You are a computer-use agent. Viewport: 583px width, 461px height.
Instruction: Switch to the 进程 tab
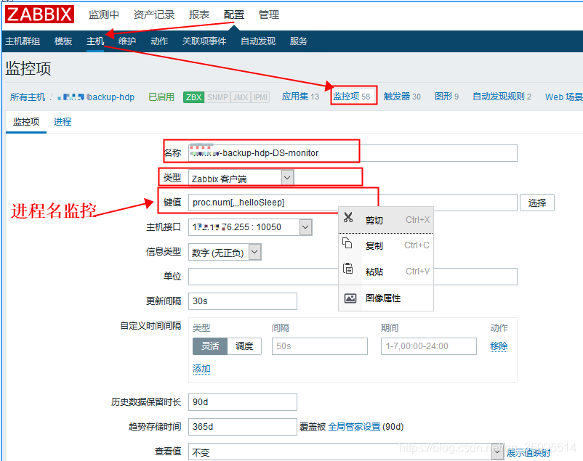point(63,121)
